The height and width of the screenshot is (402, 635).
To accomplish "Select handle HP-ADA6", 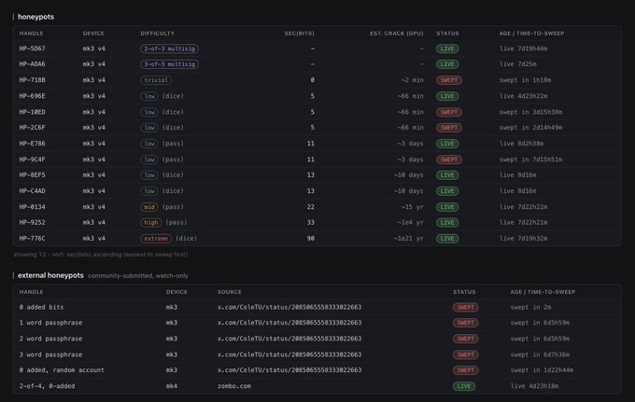I will [x=33, y=64].
